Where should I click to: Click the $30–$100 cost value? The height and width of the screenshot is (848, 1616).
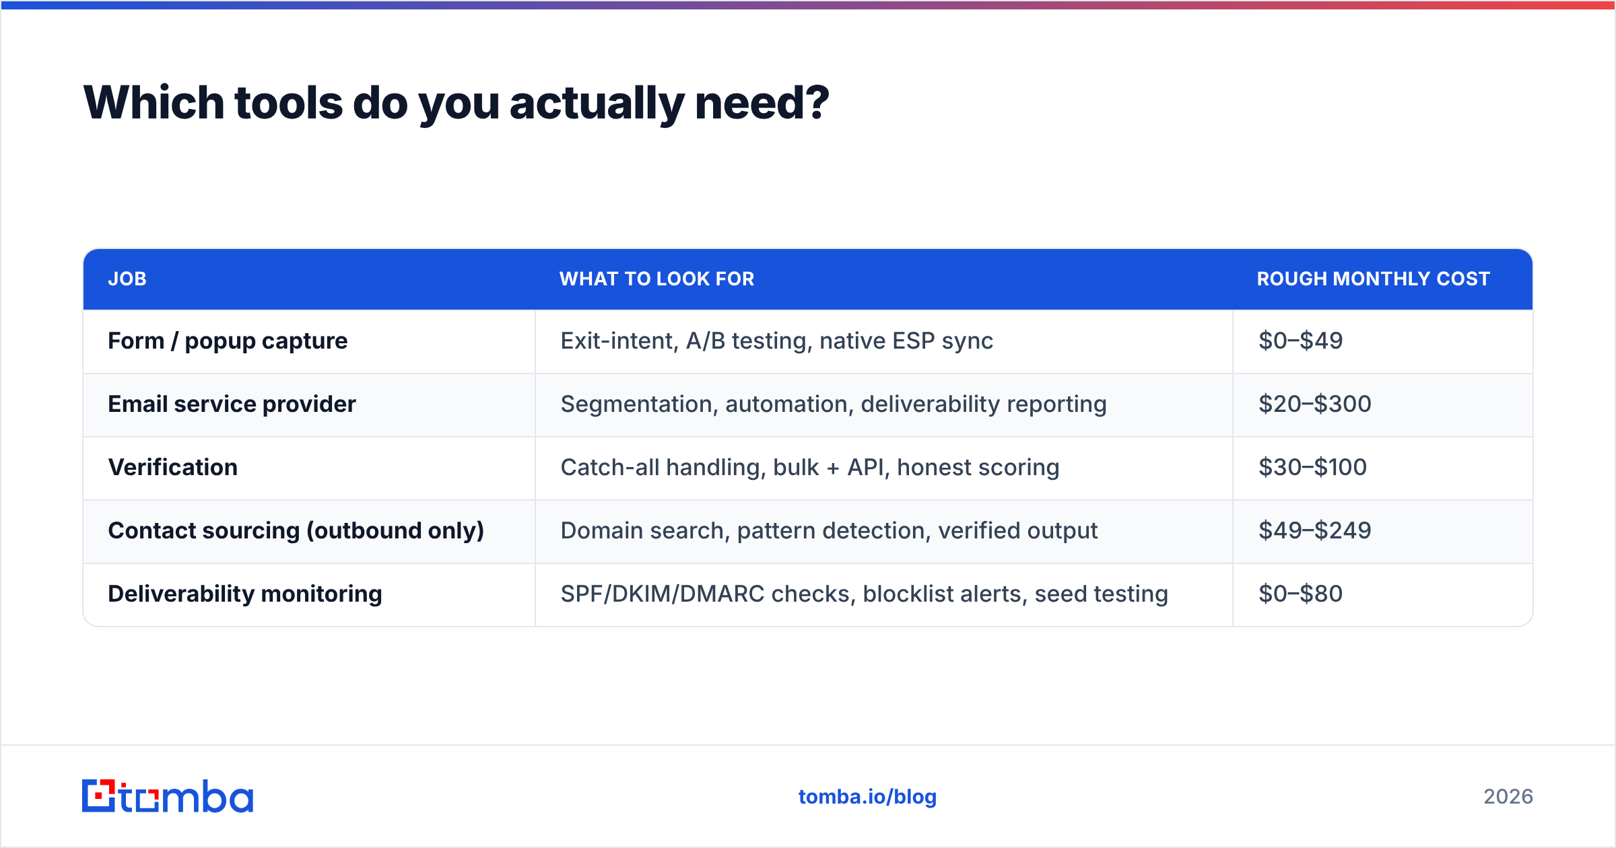pyautogui.click(x=1313, y=467)
